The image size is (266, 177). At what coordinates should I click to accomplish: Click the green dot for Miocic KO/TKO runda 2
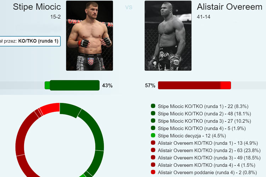pos(153,113)
